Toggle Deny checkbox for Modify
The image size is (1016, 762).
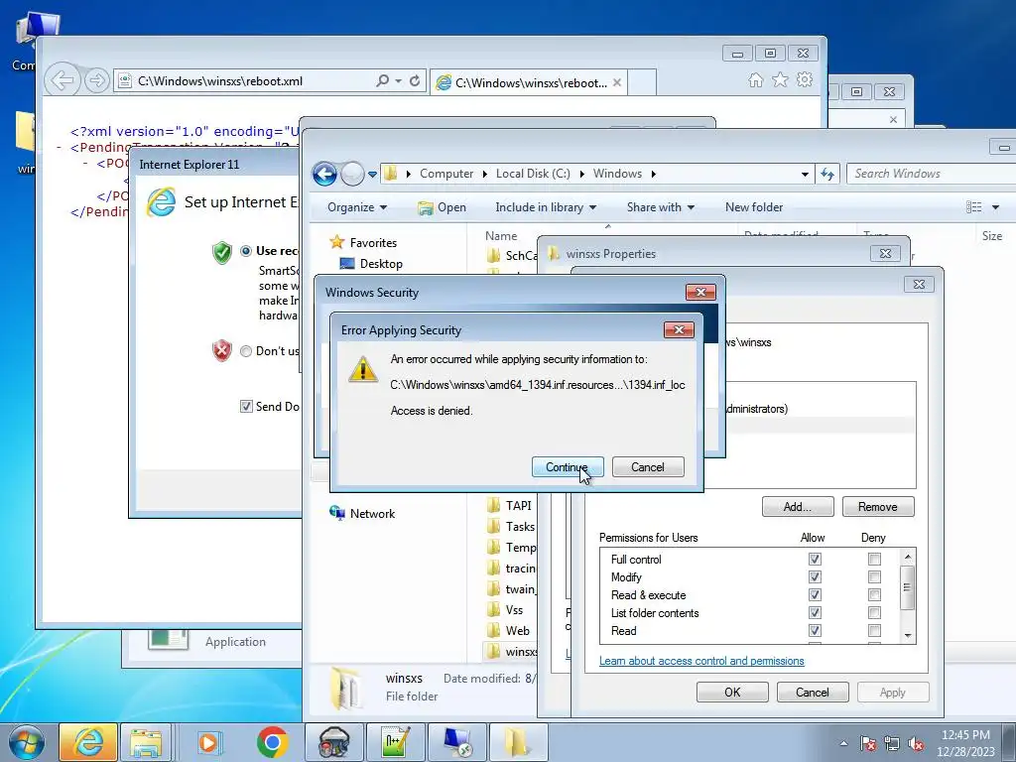coord(874,576)
